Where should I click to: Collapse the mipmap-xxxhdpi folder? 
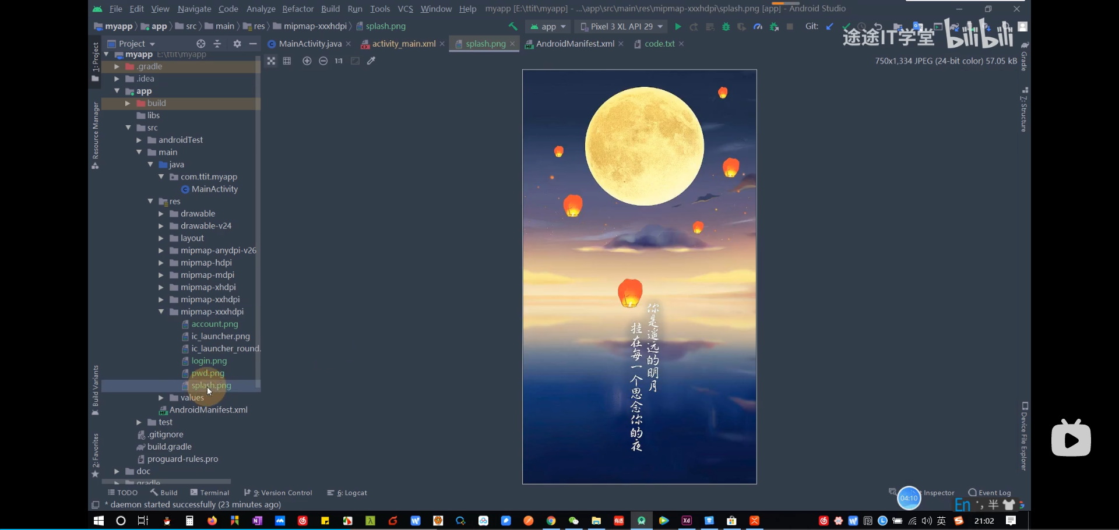pyautogui.click(x=161, y=312)
